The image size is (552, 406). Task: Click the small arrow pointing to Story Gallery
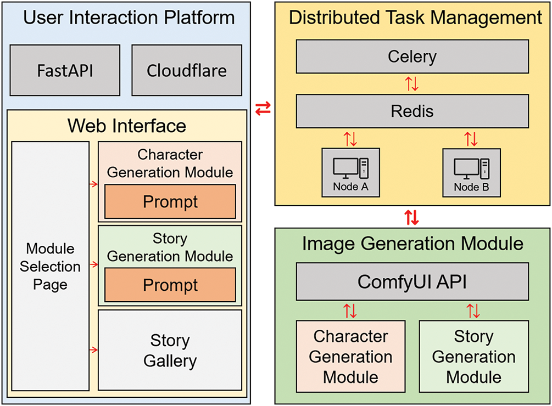pos(93,349)
